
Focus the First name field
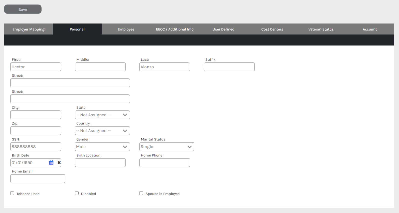[x=36, y=67]
